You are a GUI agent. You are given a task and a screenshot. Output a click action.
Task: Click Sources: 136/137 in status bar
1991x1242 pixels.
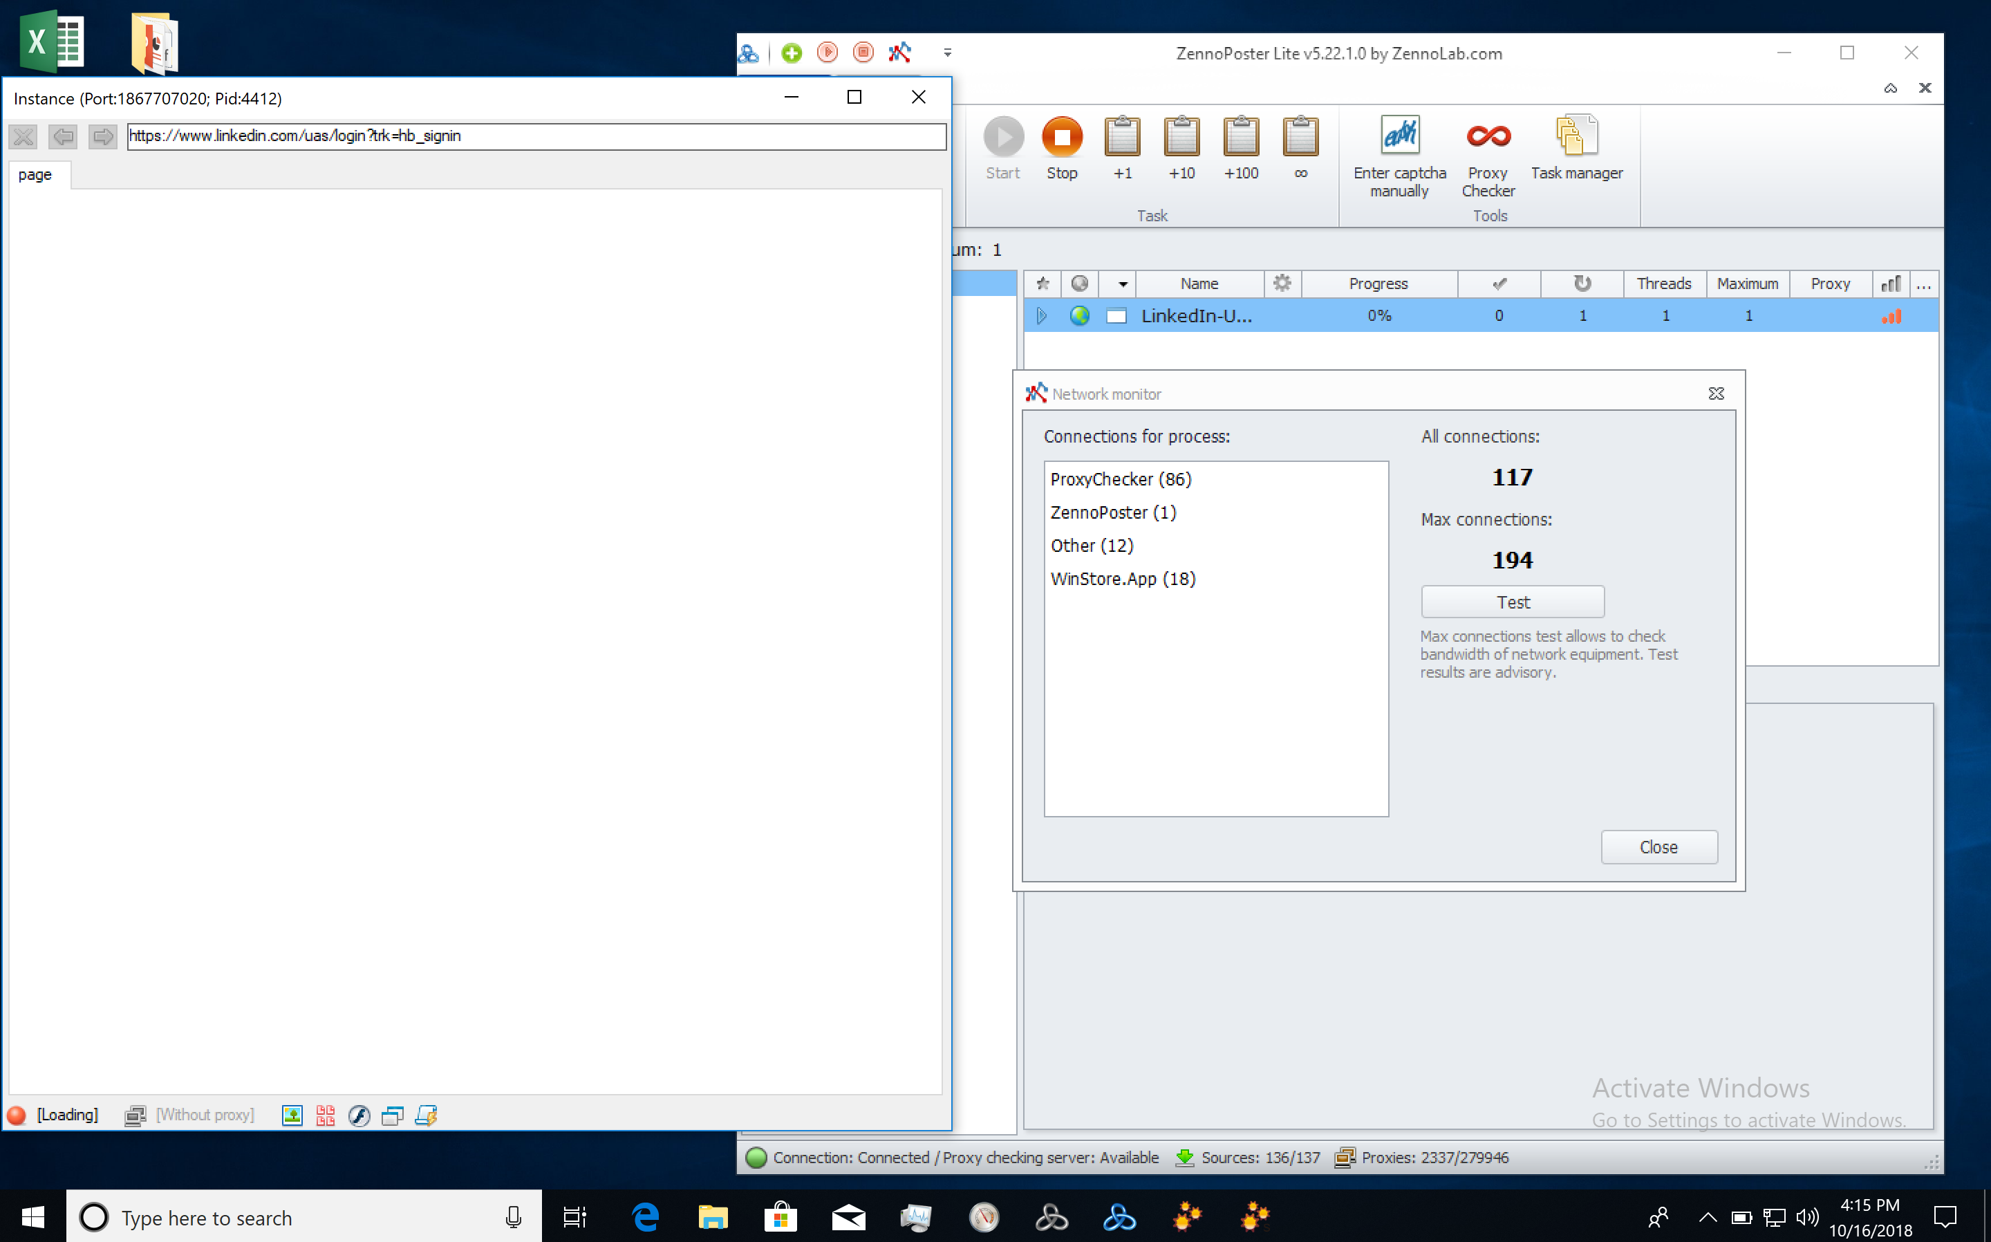(x=1249, y=1158)
